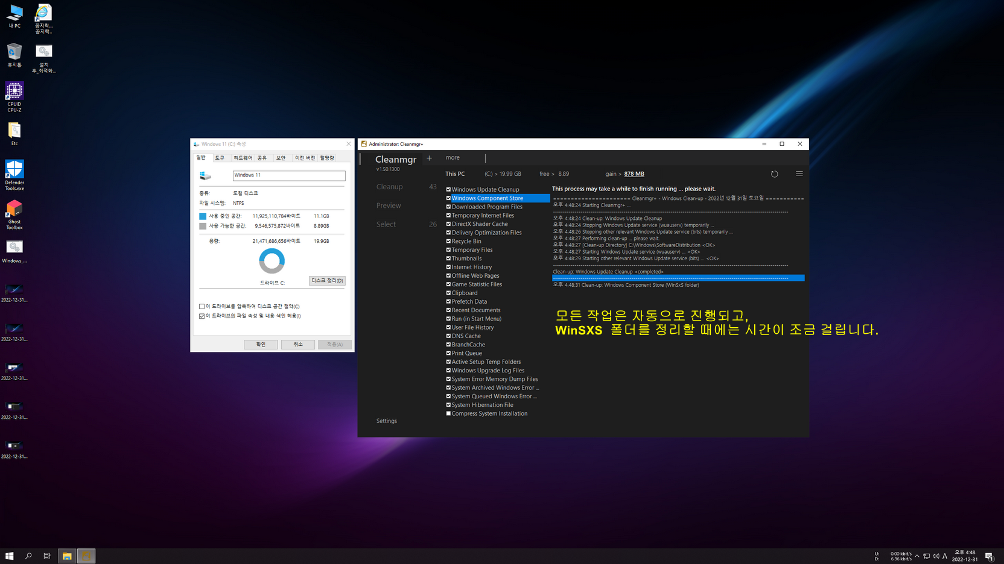This screenshot has height=564, width=1004.
Task: Uncheck Thumbnails item
Action: [x=448, y=258]
